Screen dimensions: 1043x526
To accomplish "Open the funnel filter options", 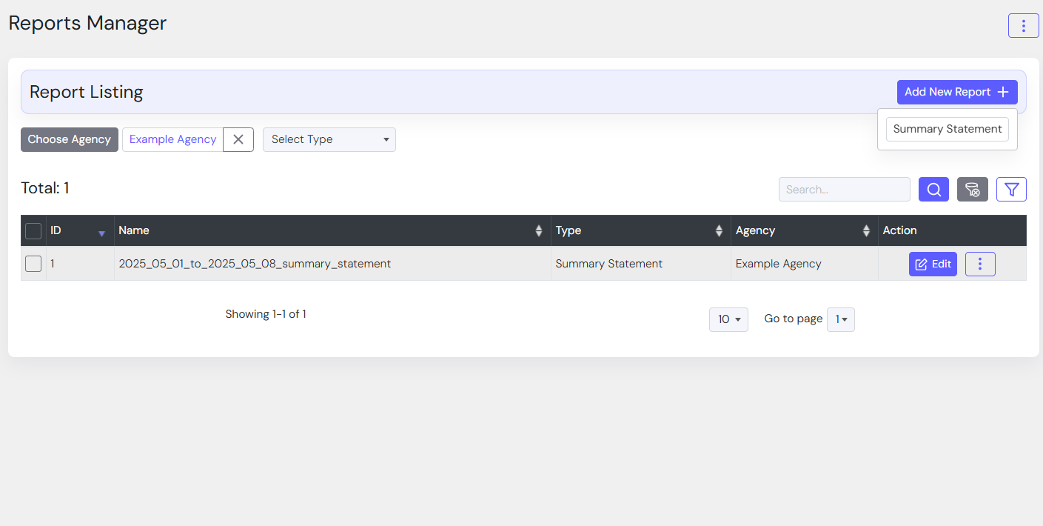I will click(x=1011, y=190).
